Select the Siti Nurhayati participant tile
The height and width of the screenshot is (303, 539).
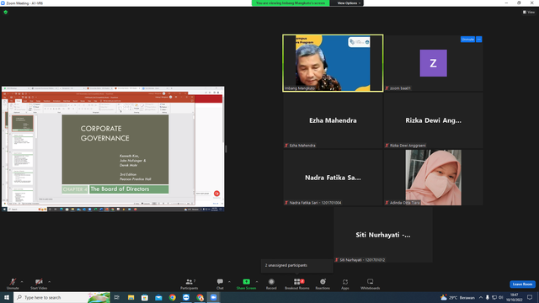point(383,235)
